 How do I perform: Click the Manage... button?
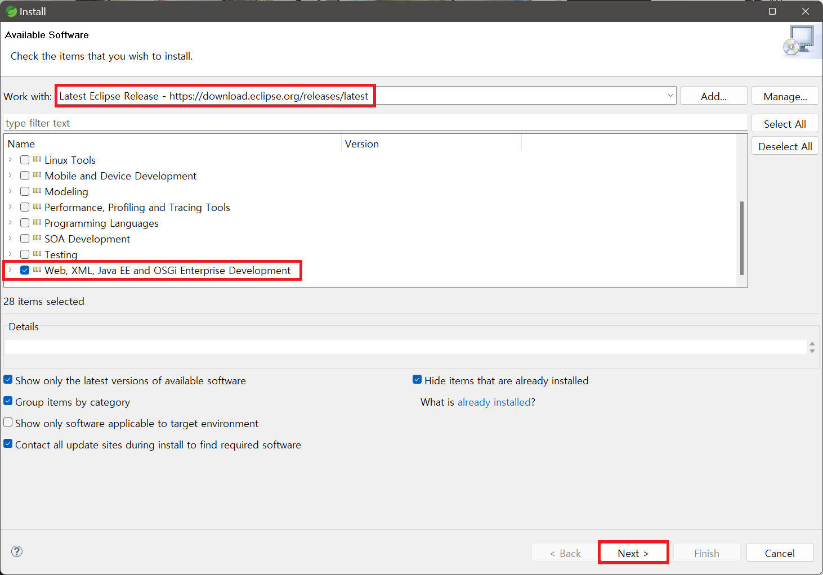click(785, 96)
